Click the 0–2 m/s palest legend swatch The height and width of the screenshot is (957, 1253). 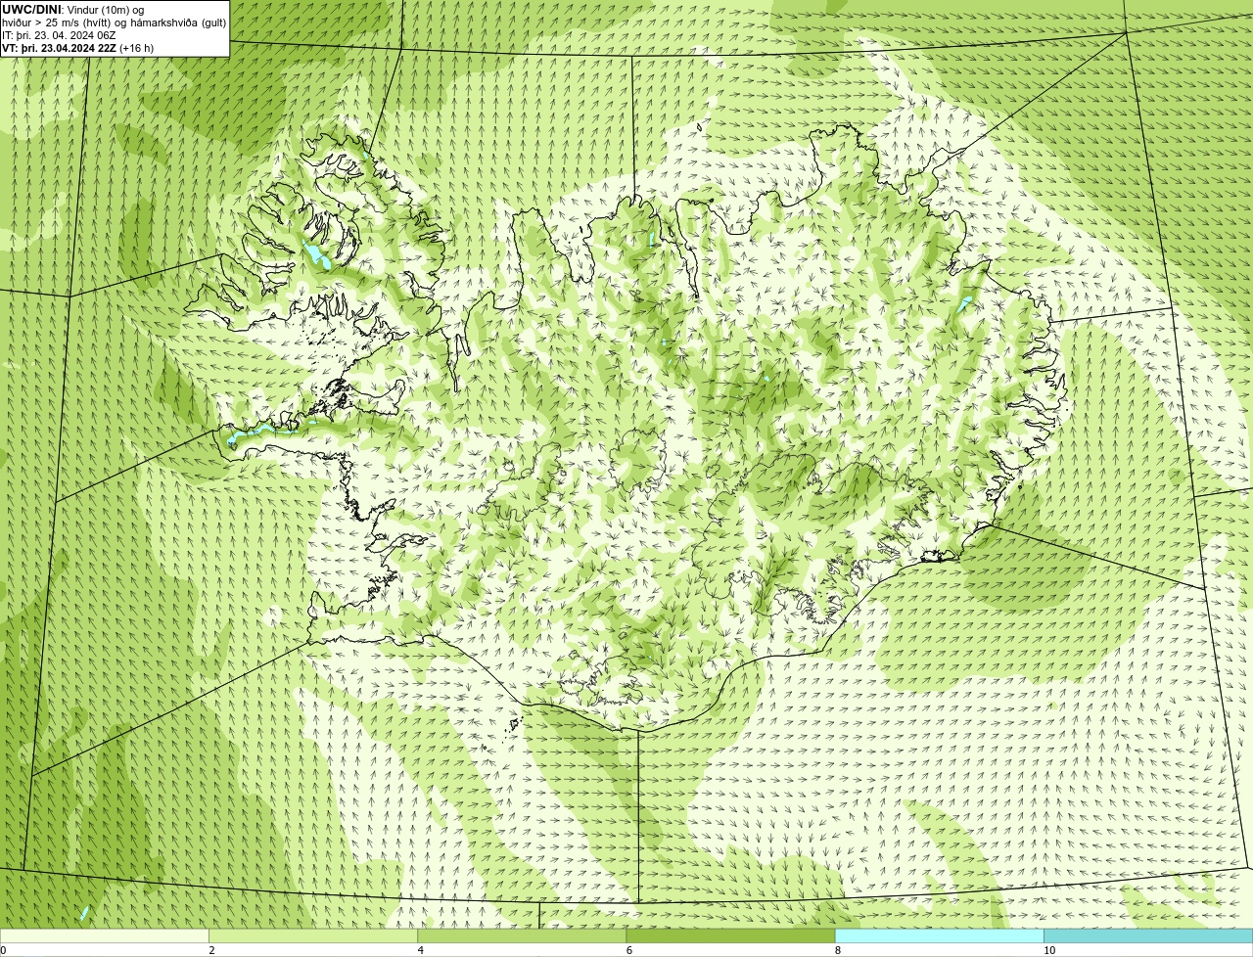(105, 935)
